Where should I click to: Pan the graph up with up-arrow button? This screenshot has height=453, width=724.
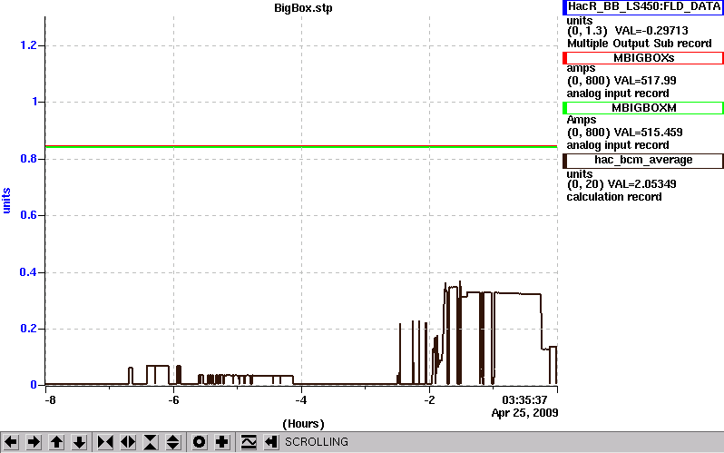click(x=57, y=442)
